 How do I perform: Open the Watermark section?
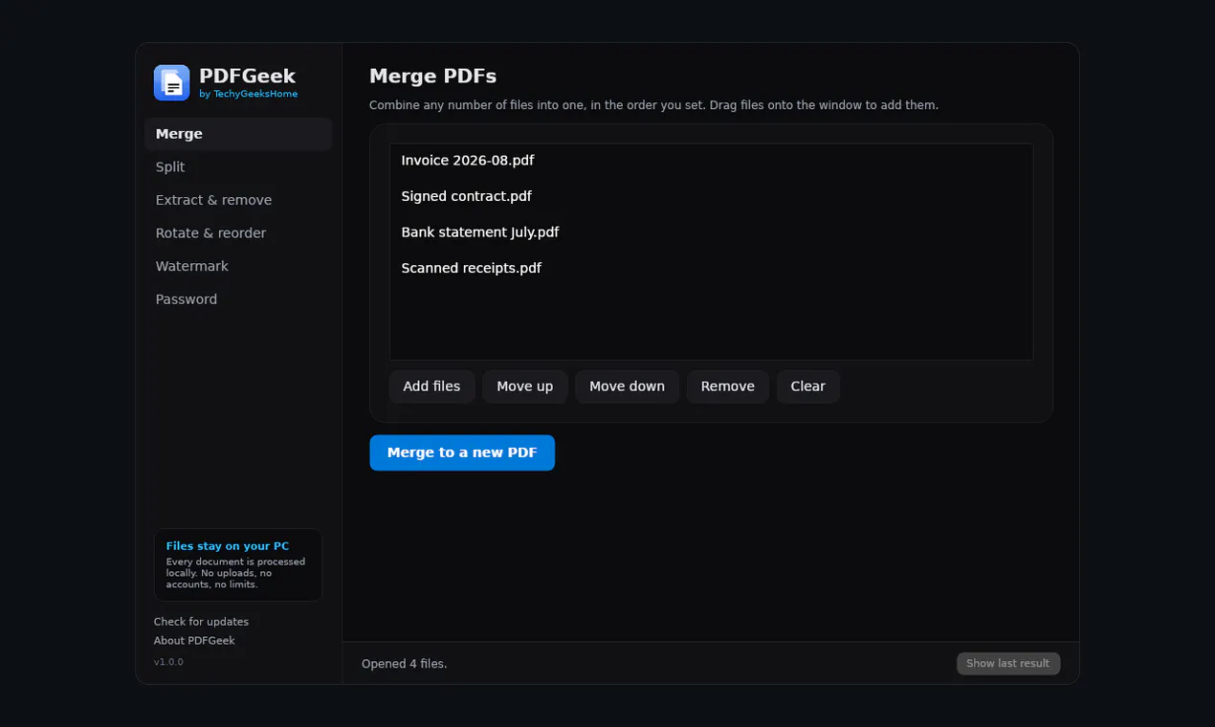pos(238,266)
